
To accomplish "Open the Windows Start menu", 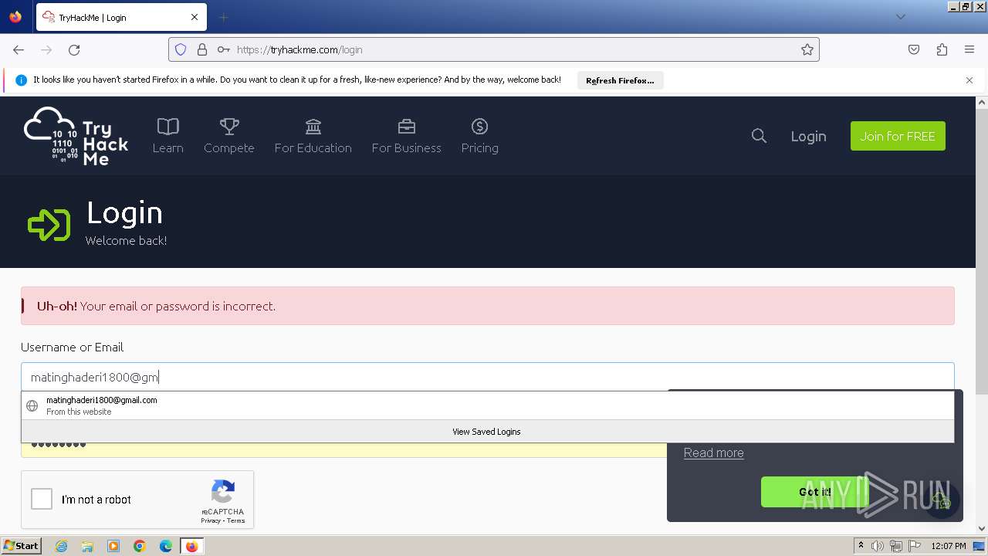I will [21, 546].
